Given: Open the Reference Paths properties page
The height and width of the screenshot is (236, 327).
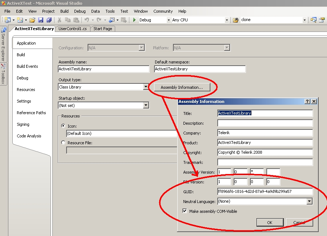Looking at the screenshot, I should pos(31,113).
